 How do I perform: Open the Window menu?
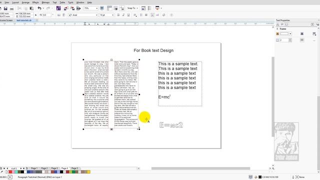tap(80, 2)
